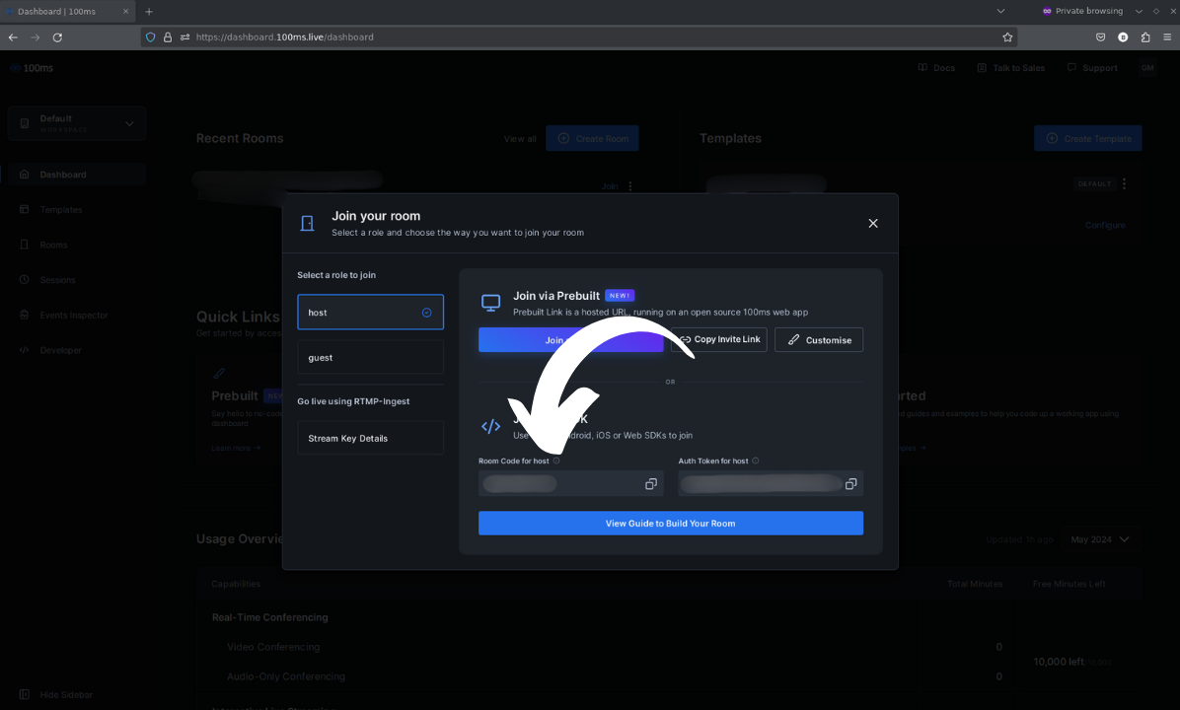Click the profile circle icon in toolbar

(1123, 36)
